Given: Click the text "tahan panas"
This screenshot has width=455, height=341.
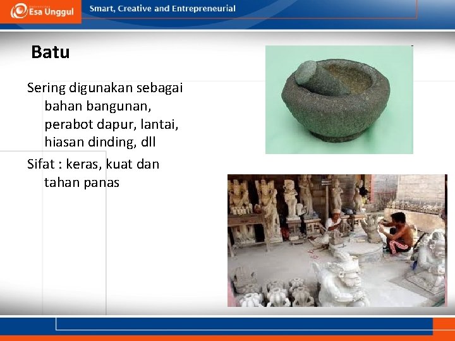Looking at the screenshot, I should coord(82,183).
